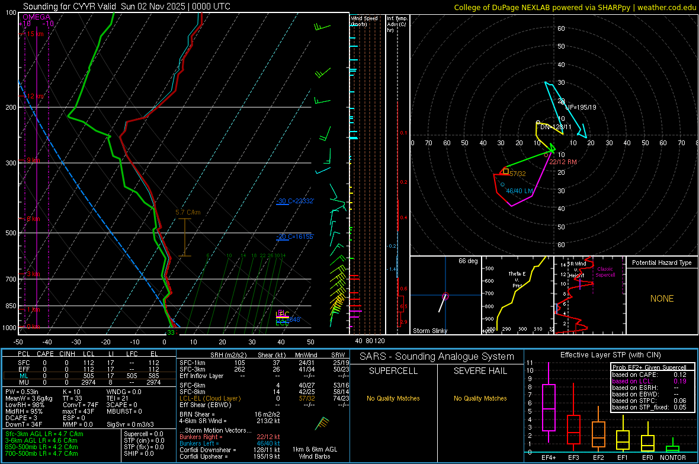Click the "based on STPC:" probability row

649,401
